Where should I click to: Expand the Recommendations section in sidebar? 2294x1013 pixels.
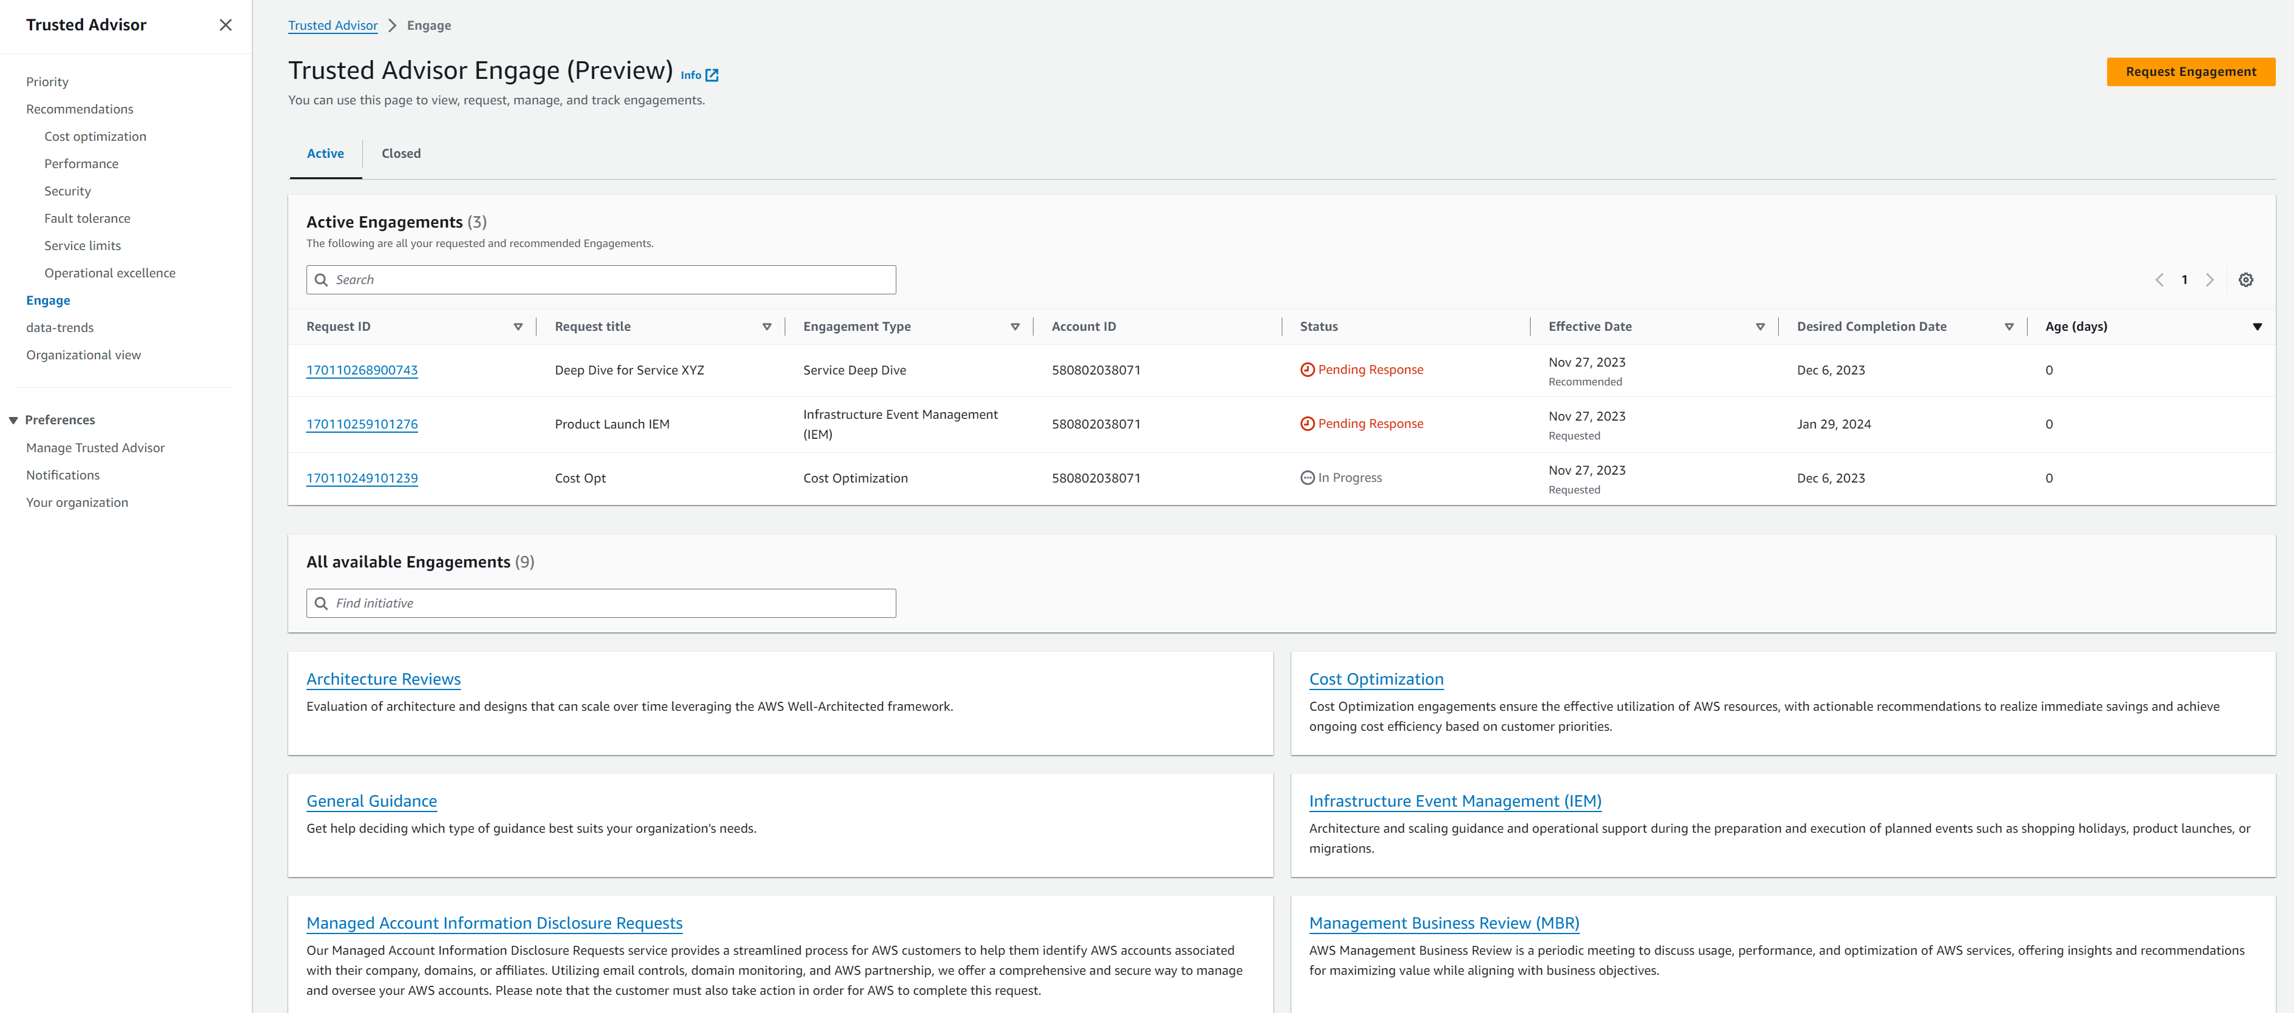tap(78, 108)
